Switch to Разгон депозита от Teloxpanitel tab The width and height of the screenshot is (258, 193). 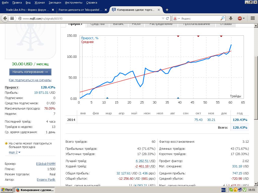80,10
